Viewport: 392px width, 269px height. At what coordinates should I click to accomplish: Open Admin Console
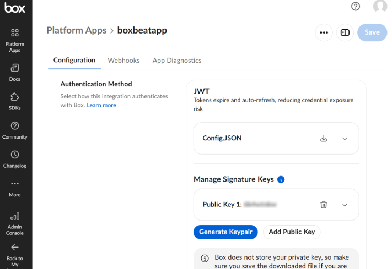pos(15,223)
